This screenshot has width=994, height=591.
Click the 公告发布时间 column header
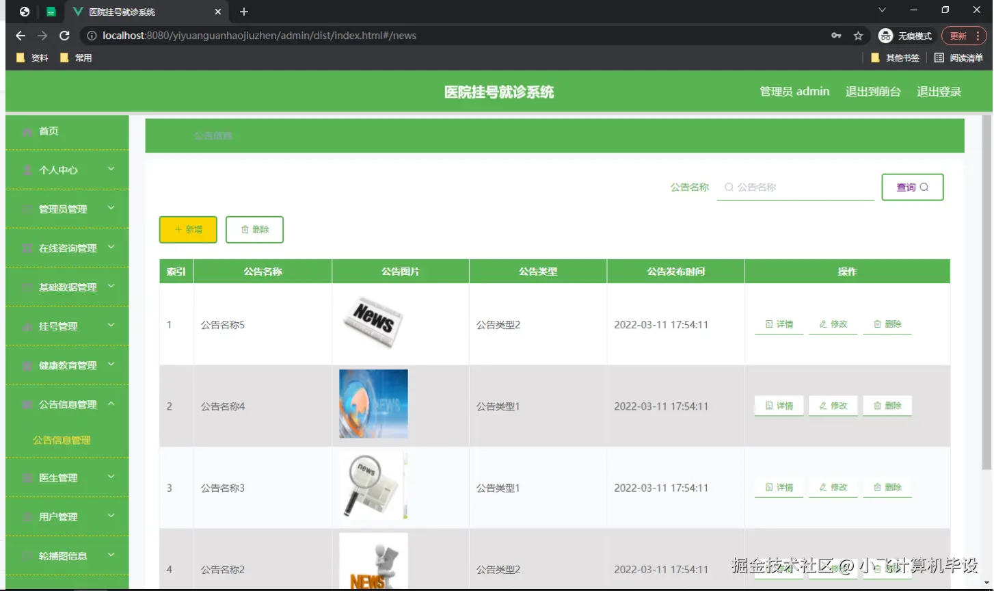tap(676, 272)
